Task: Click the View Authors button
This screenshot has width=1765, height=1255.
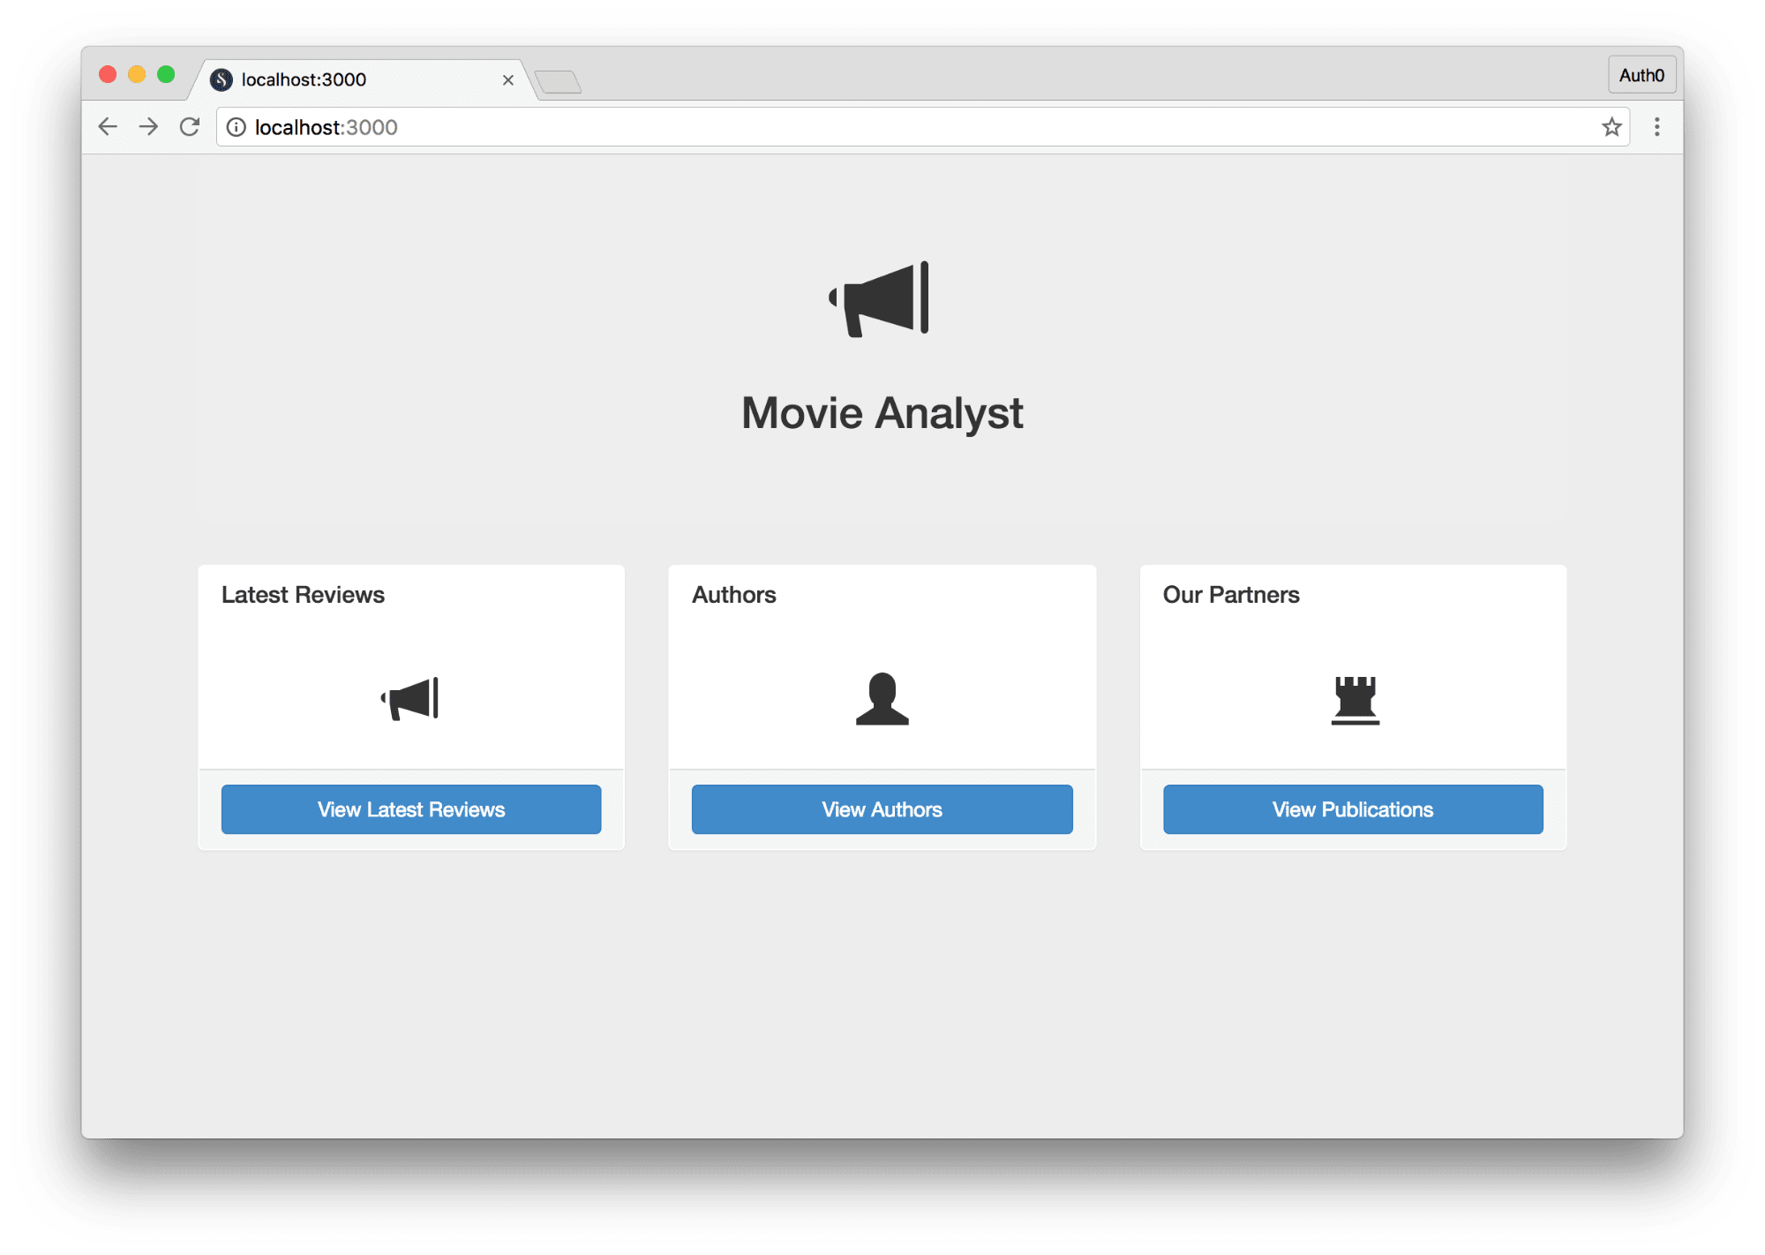Action: pyautogui.click(x=882, y=809)
